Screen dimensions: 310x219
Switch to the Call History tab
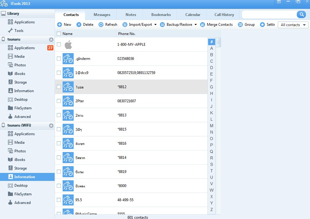pyautogui.click(x=224, y=15)
